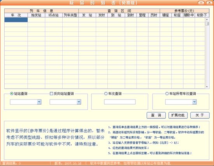Select the 车次查询 radio option

pos(106,94)
